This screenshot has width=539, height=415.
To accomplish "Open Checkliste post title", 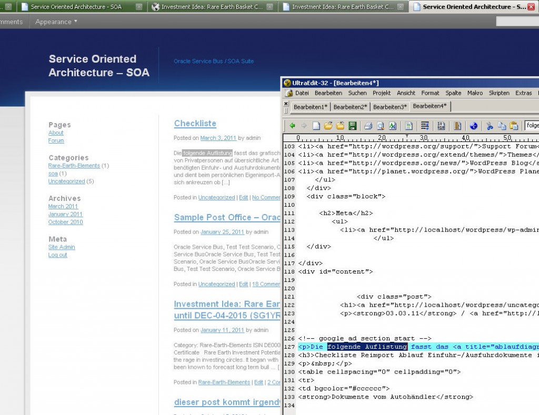I will pyautogui.click(x=195, y=123).
